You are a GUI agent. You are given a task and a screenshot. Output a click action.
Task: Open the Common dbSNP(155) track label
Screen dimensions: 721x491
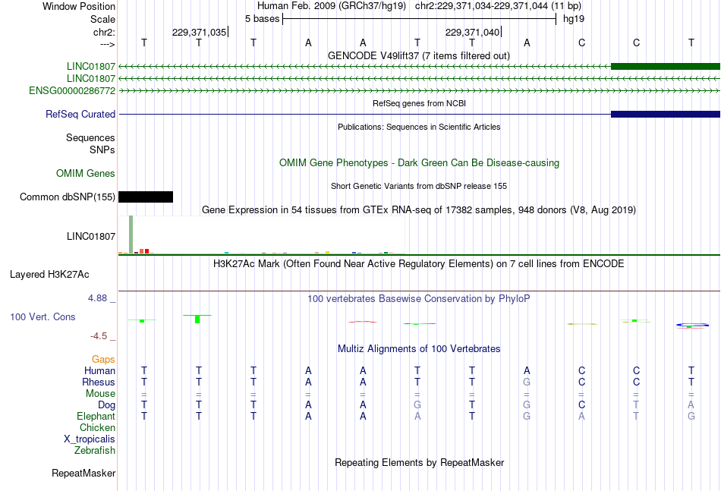point(68,197)
